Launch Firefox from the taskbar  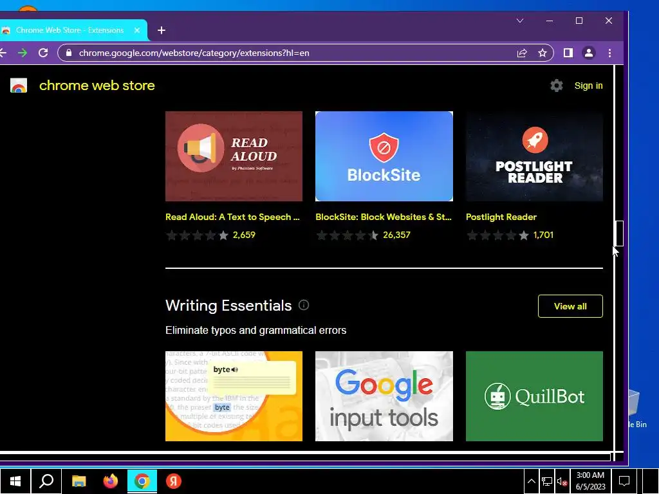(111, 481)
